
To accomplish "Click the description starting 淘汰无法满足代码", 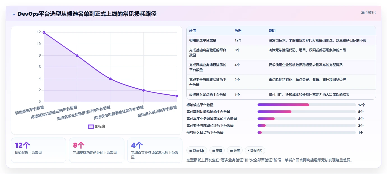I will pos(307,50).
